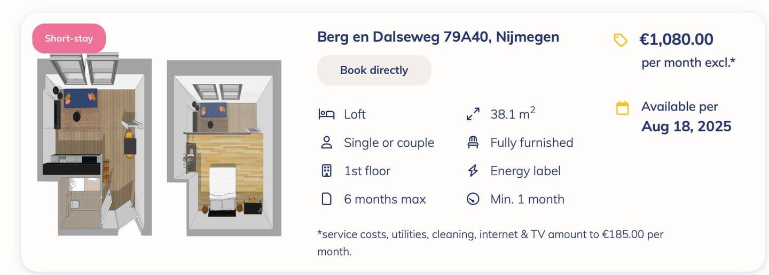Click the €1,080.00 monthly price

click(676, 40)
